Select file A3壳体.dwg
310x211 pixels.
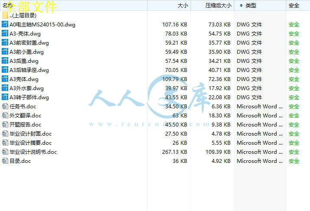pyautogui.click(x=24, y=79)
